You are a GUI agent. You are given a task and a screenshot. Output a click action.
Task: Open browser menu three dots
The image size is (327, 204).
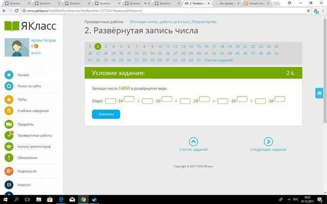tap(323, 11)
